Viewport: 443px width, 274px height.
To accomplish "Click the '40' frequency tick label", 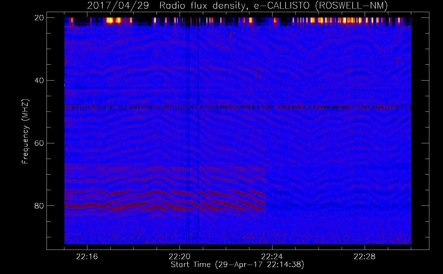I will [x=39, y=81].
